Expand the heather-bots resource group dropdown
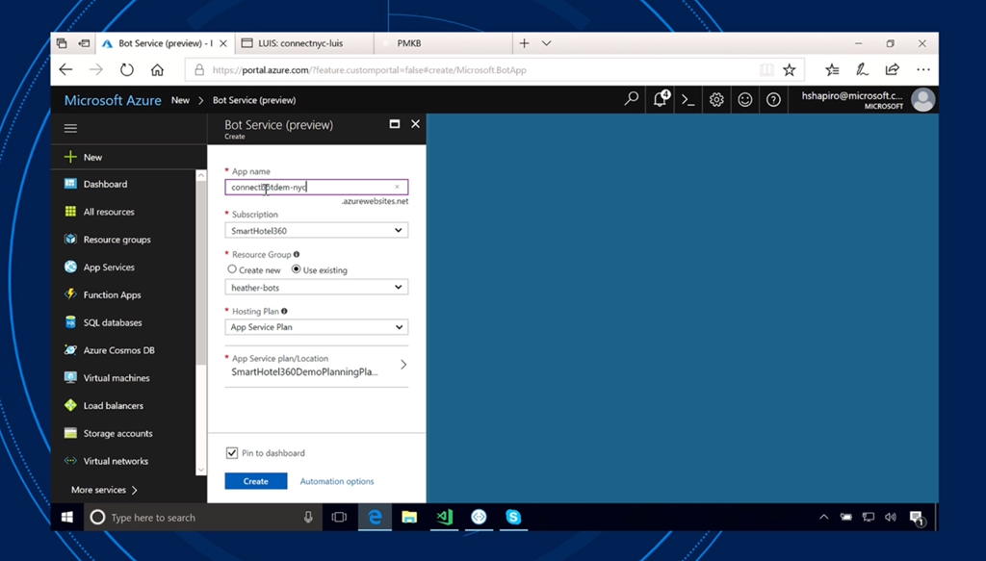 (316, 287)
